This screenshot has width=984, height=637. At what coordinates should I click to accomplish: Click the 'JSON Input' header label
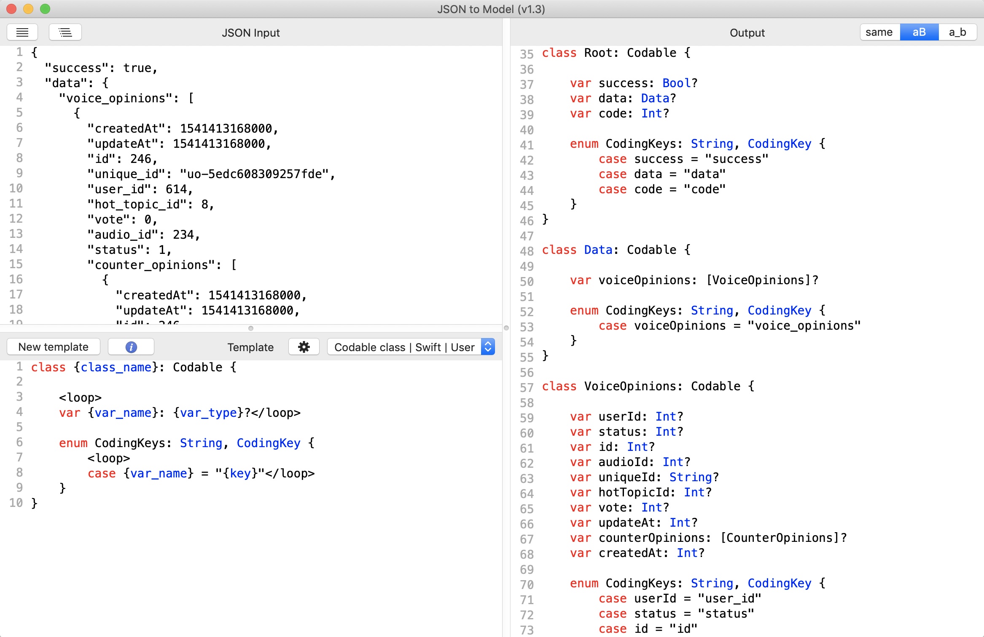pyautogui.click(x=251, y=33)
